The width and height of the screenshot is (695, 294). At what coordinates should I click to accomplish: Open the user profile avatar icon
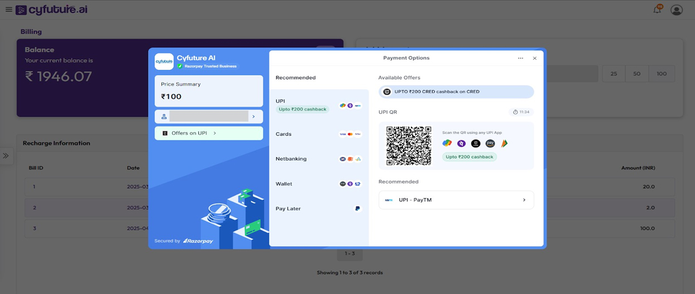click(x=677, y=10)
